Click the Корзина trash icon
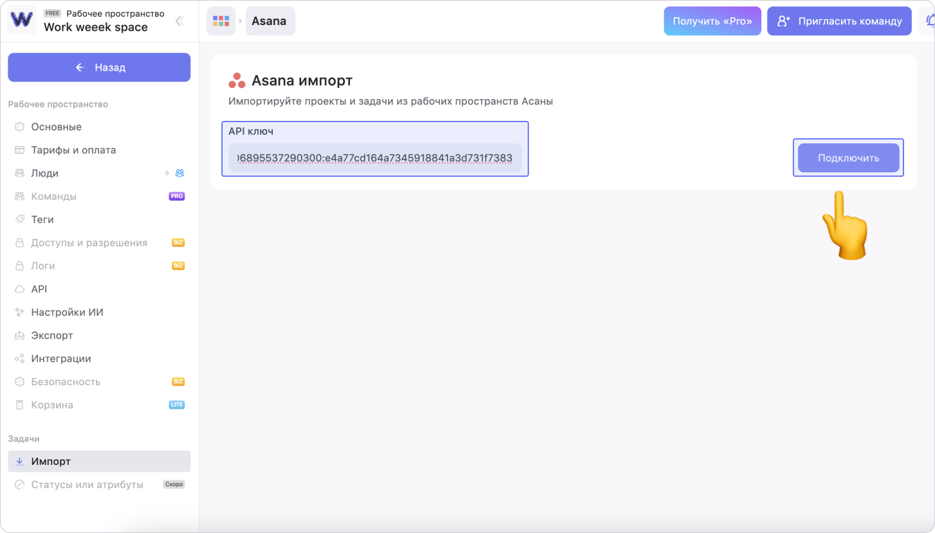 19,405
